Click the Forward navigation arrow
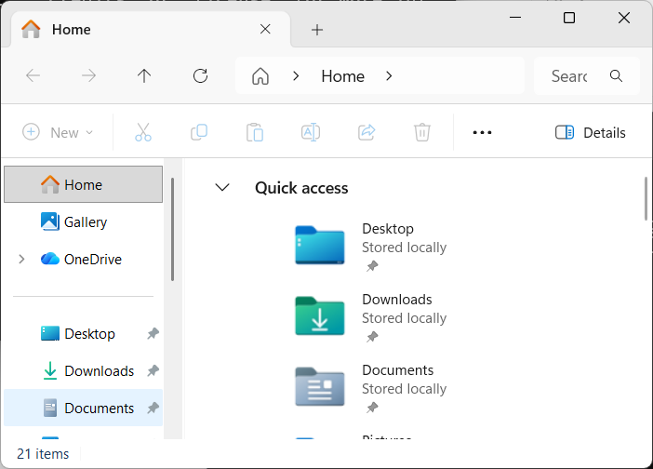 (88, 75)
